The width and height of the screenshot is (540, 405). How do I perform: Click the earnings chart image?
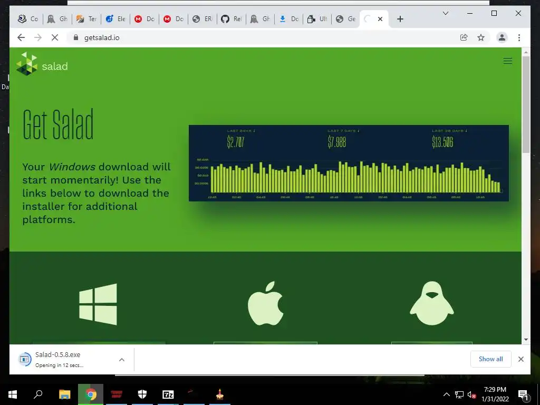pyautogui.click(x=349, y=163)
